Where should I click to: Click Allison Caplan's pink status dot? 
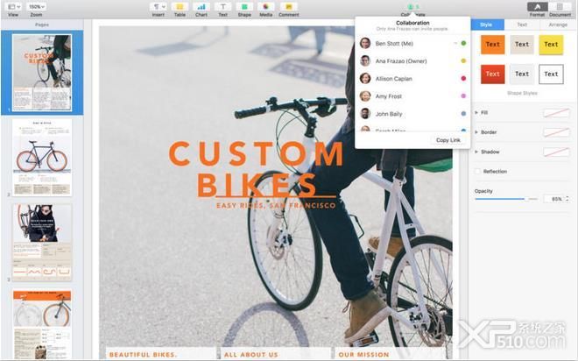[463, 78]
